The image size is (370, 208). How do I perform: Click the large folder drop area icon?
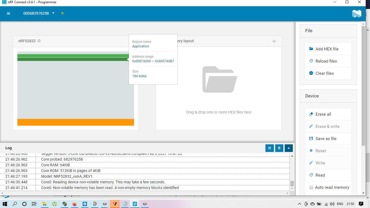coord(220,79)
